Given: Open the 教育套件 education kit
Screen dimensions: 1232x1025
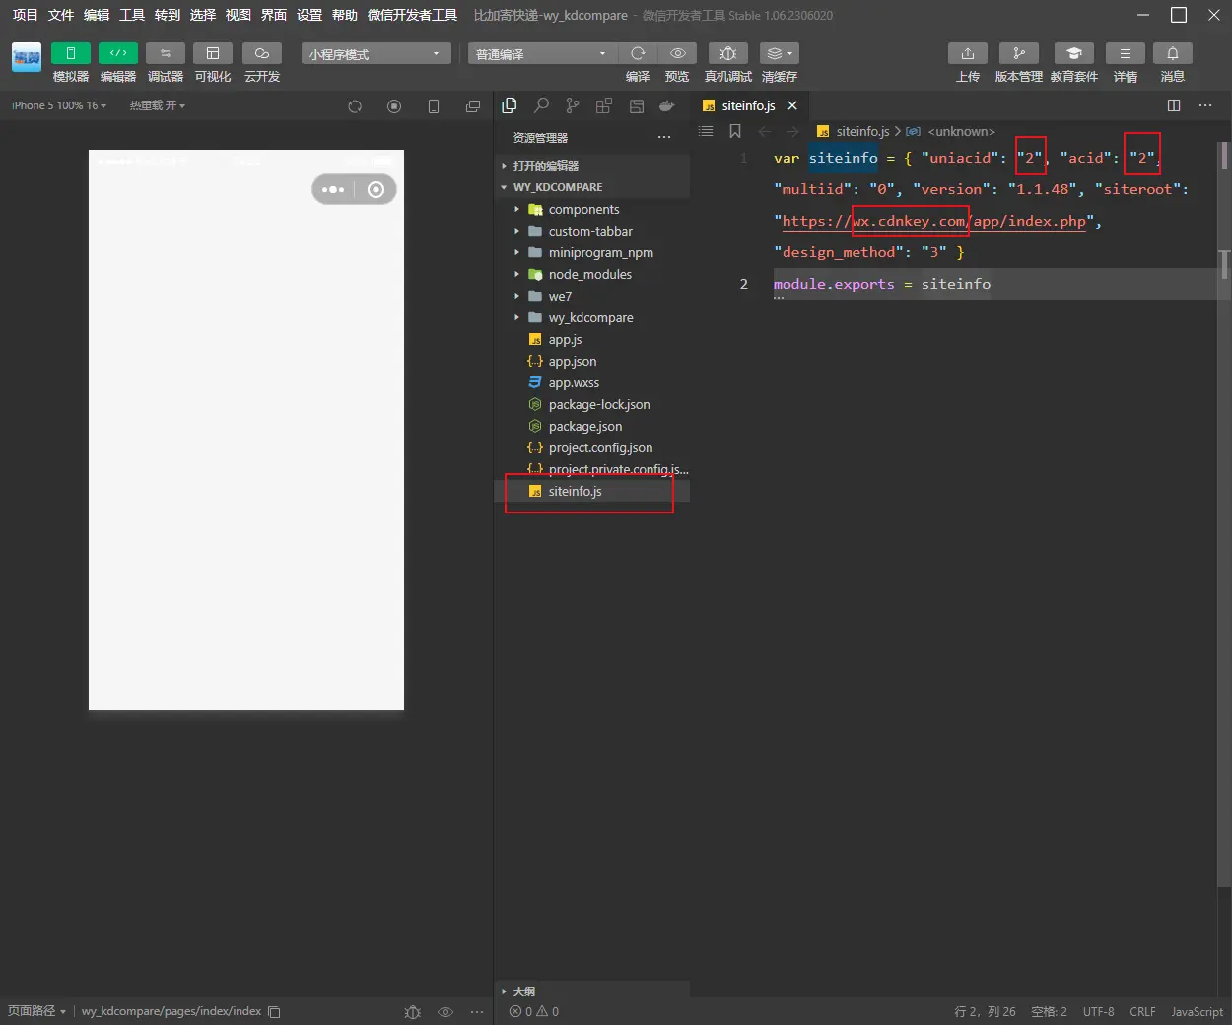Looking at the screenshot, I should [1074, 53].
